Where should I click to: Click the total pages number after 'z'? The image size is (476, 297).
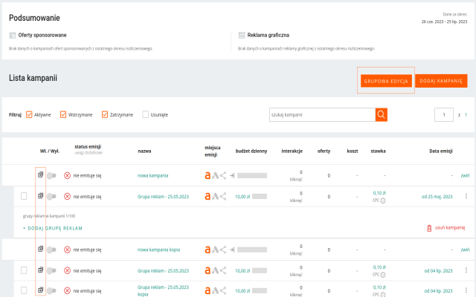[x=466, y=114]
